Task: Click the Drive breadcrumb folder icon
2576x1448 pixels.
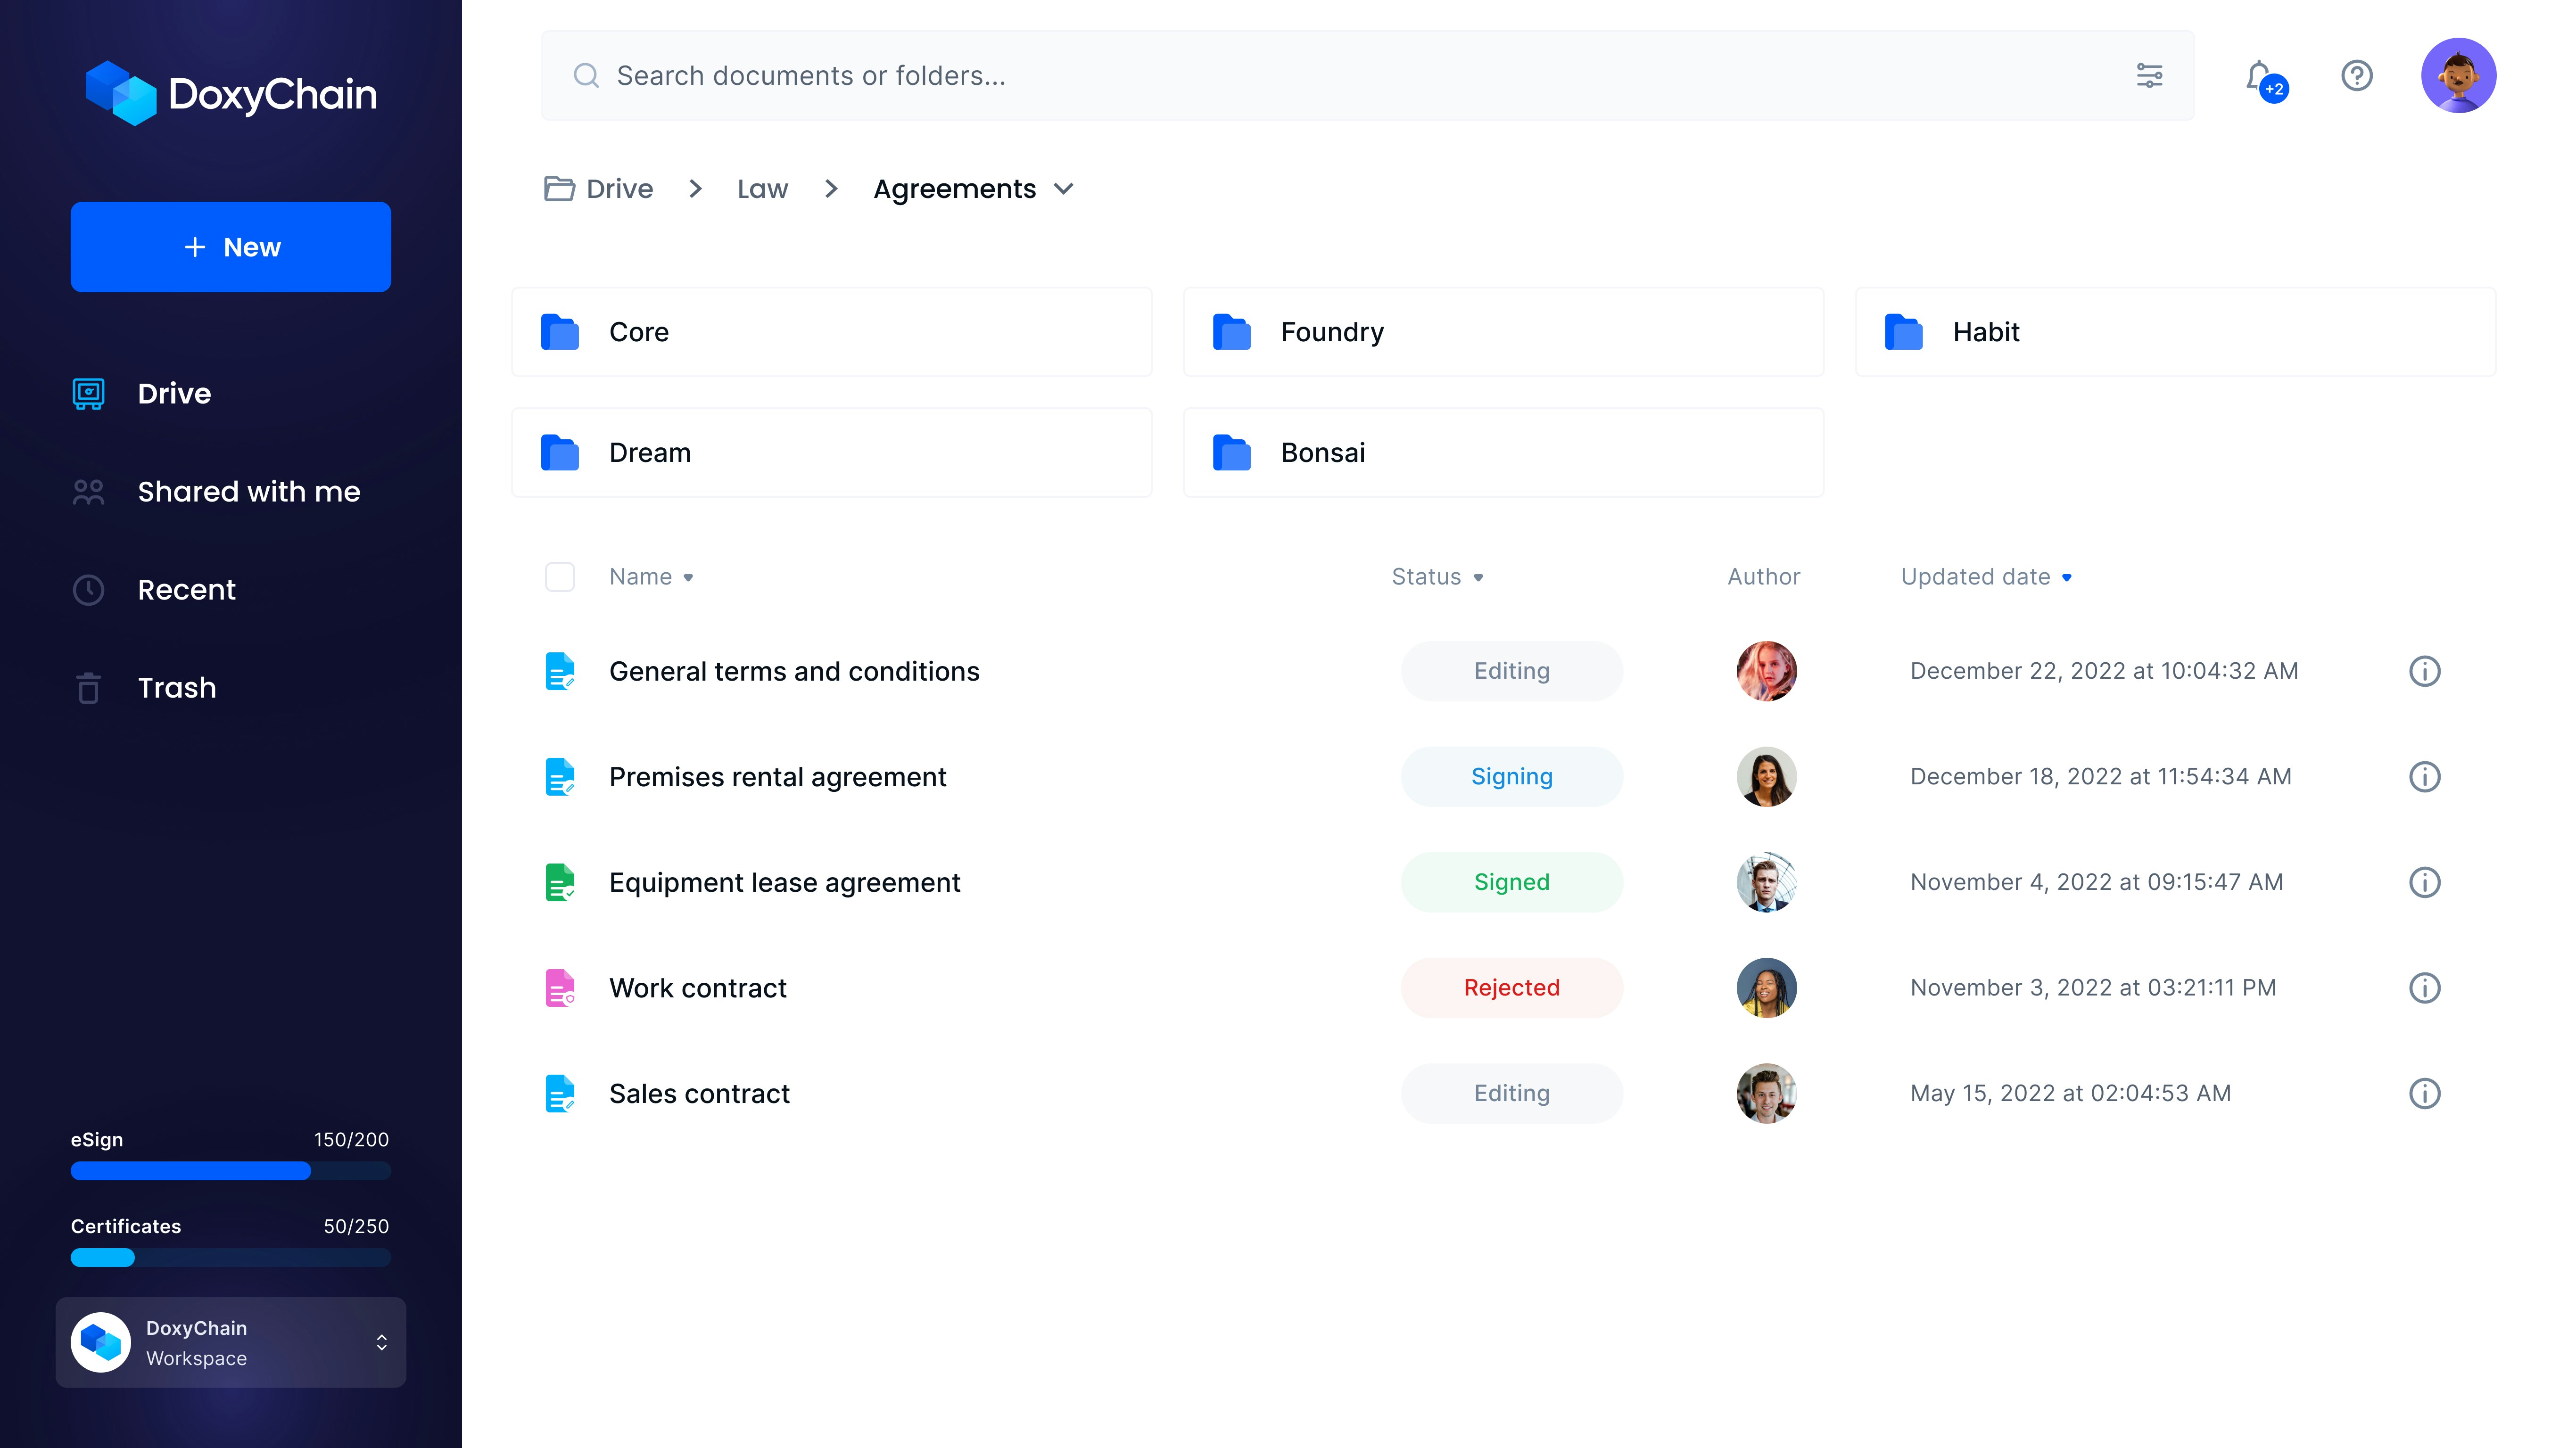Action: pos(559,188)
